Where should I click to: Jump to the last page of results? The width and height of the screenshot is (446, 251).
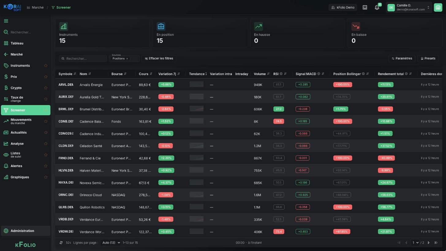coord(436,243)
